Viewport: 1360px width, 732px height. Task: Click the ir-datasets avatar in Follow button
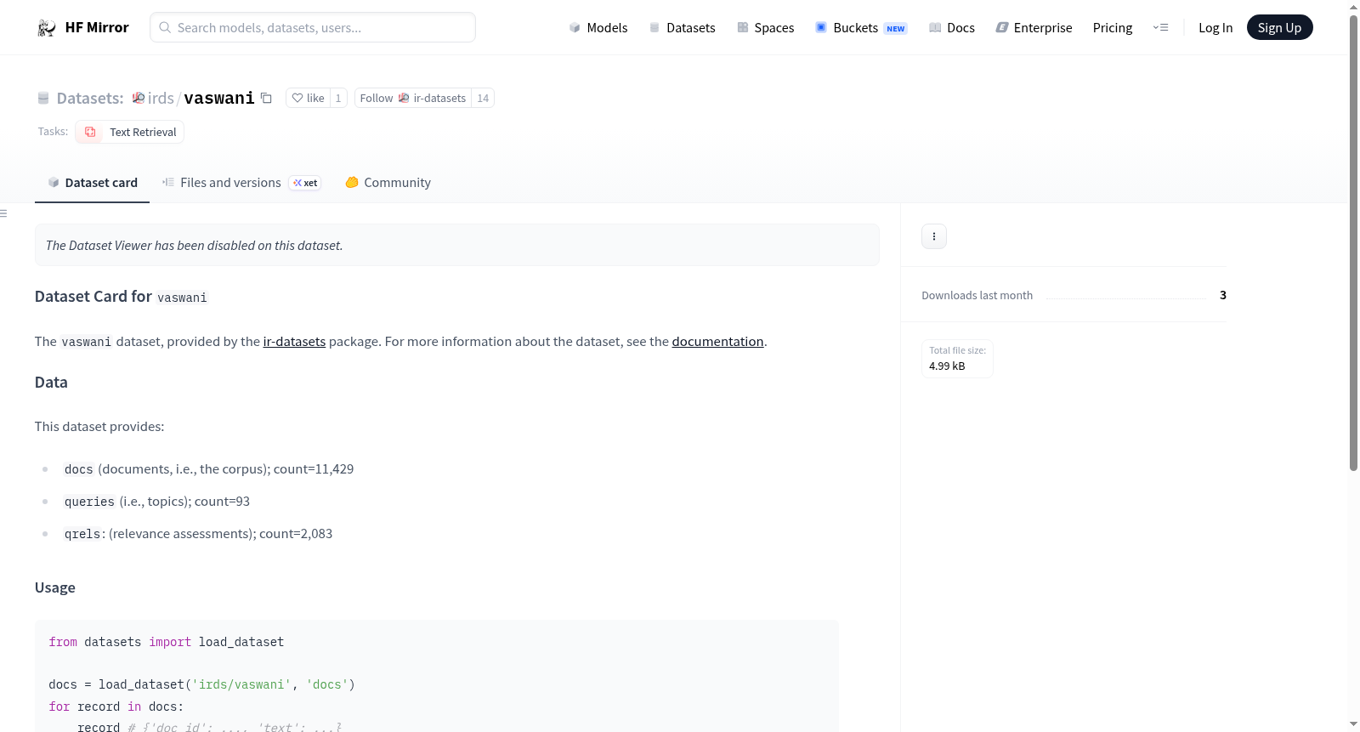click(x=404, y=98)
